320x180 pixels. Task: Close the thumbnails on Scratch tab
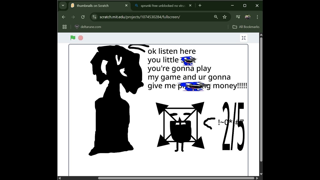click(x=126, y=5)
